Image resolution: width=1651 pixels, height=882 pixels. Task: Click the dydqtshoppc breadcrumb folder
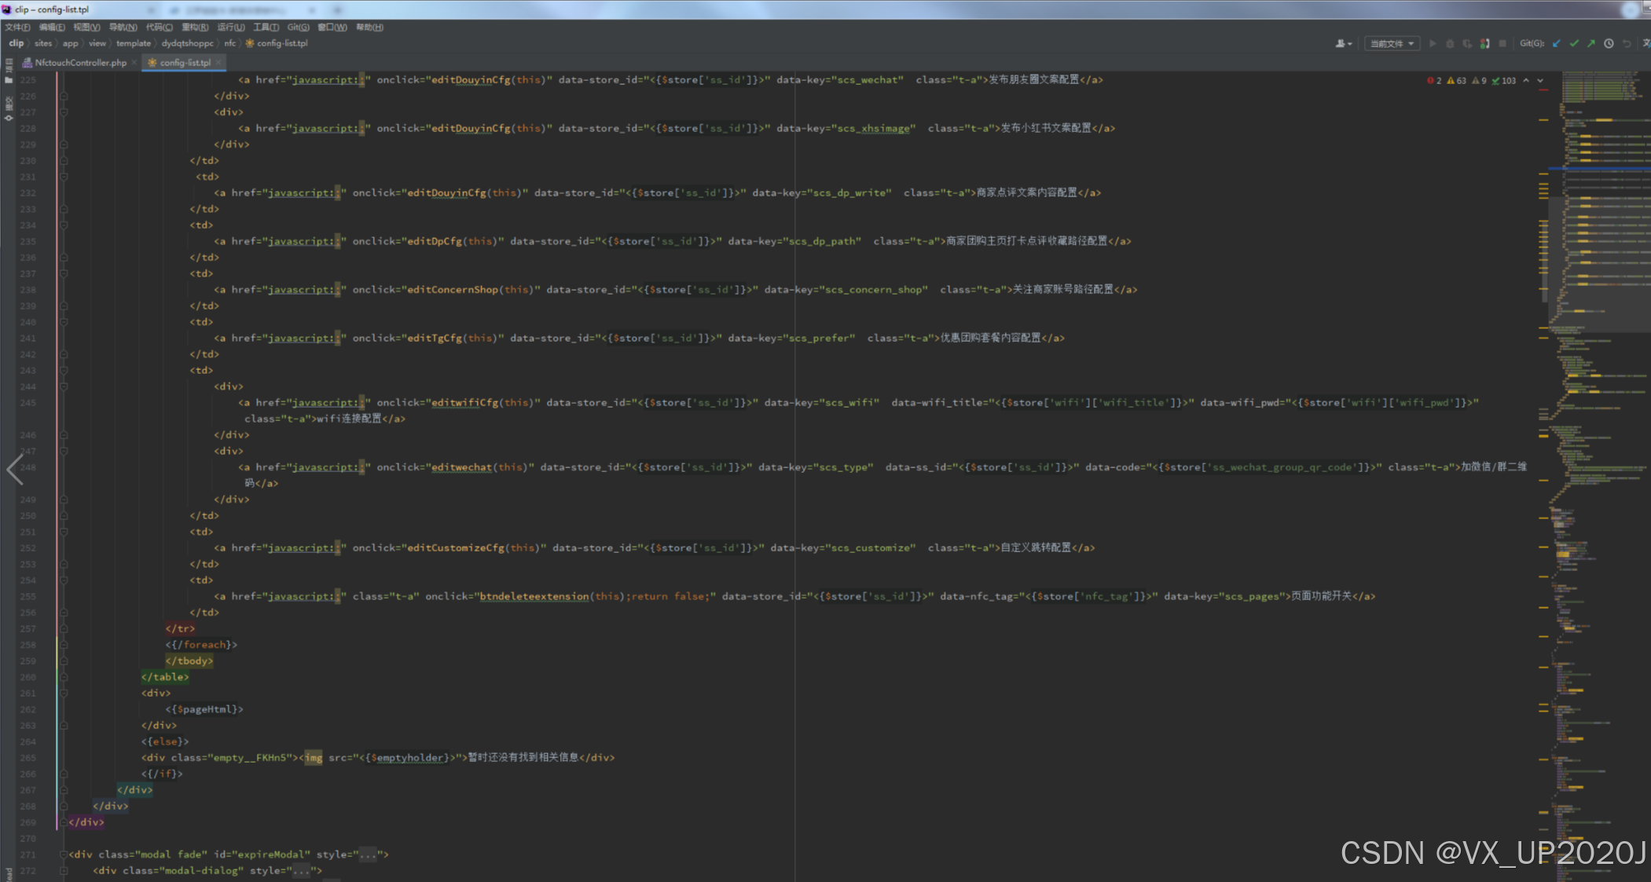187,44
